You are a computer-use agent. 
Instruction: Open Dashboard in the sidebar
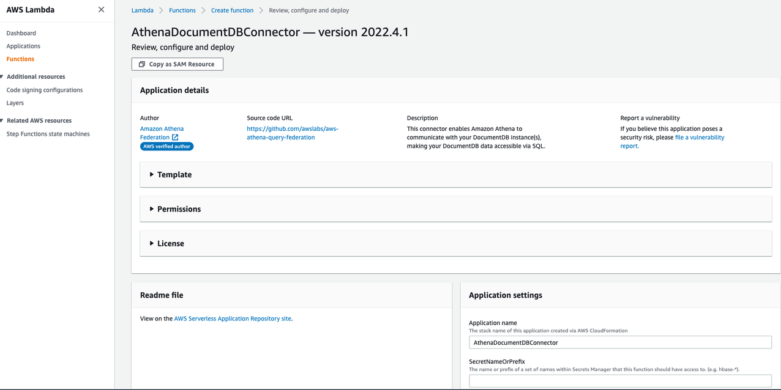pos(21,33)
